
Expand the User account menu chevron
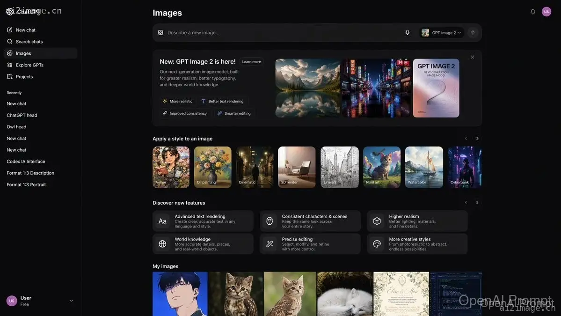tap(71, 301)
